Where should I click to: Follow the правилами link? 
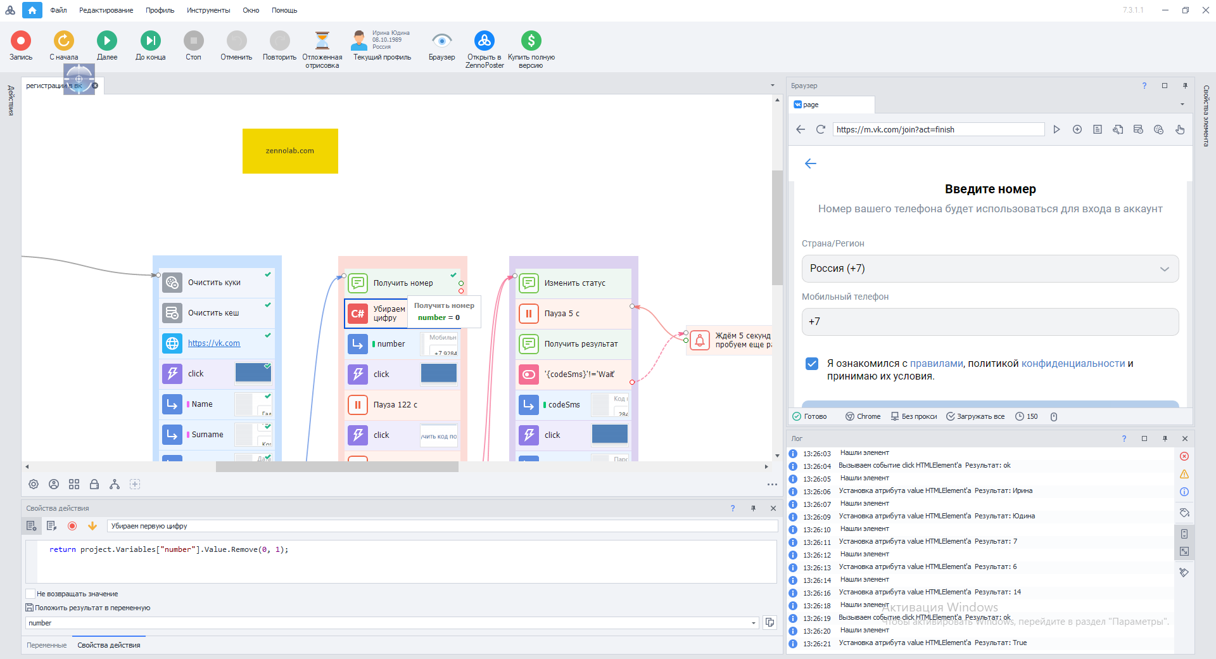[936, 364]
